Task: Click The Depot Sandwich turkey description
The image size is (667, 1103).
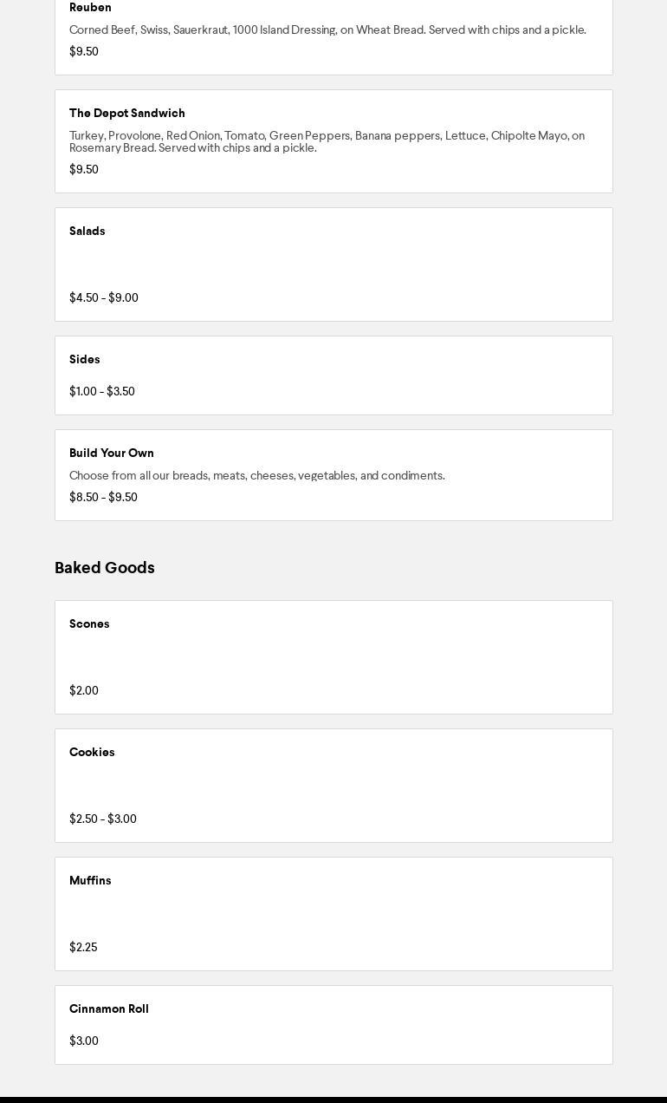Action: click(327, 141)
